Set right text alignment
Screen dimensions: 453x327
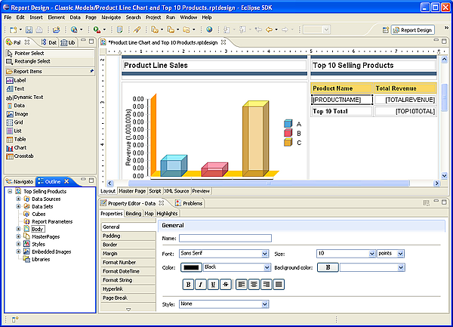tap(267, 285)
